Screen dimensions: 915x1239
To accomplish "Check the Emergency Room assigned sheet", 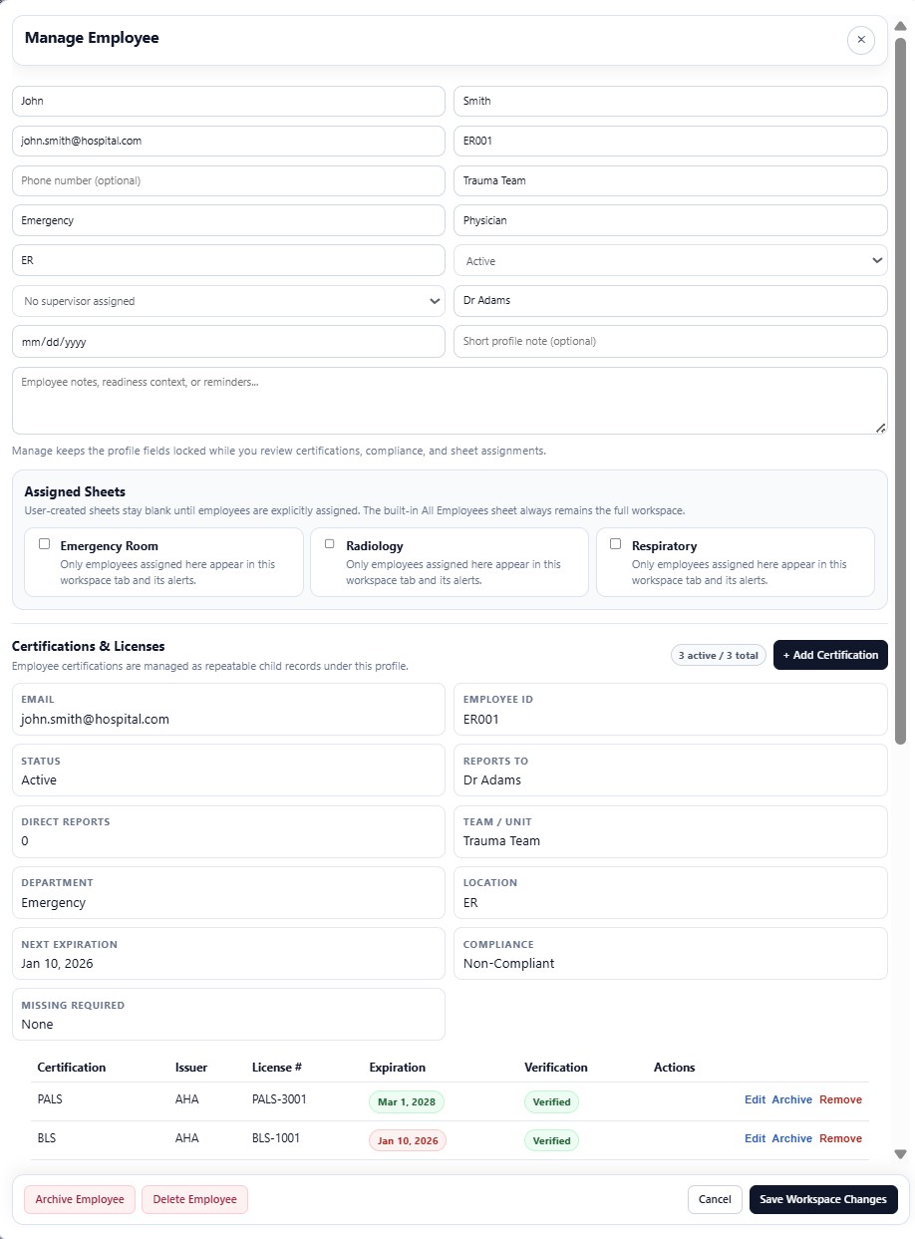I will pos(44,543).
